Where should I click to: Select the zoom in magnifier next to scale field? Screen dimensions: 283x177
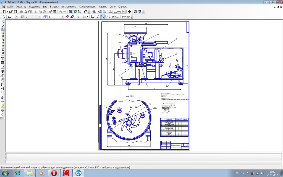click(x=110, y=12)
